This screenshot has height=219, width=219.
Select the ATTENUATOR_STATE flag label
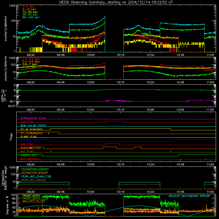(33, 118)
